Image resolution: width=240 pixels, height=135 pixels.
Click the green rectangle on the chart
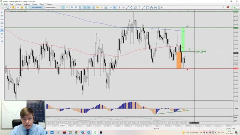click(x=183, y=39)
